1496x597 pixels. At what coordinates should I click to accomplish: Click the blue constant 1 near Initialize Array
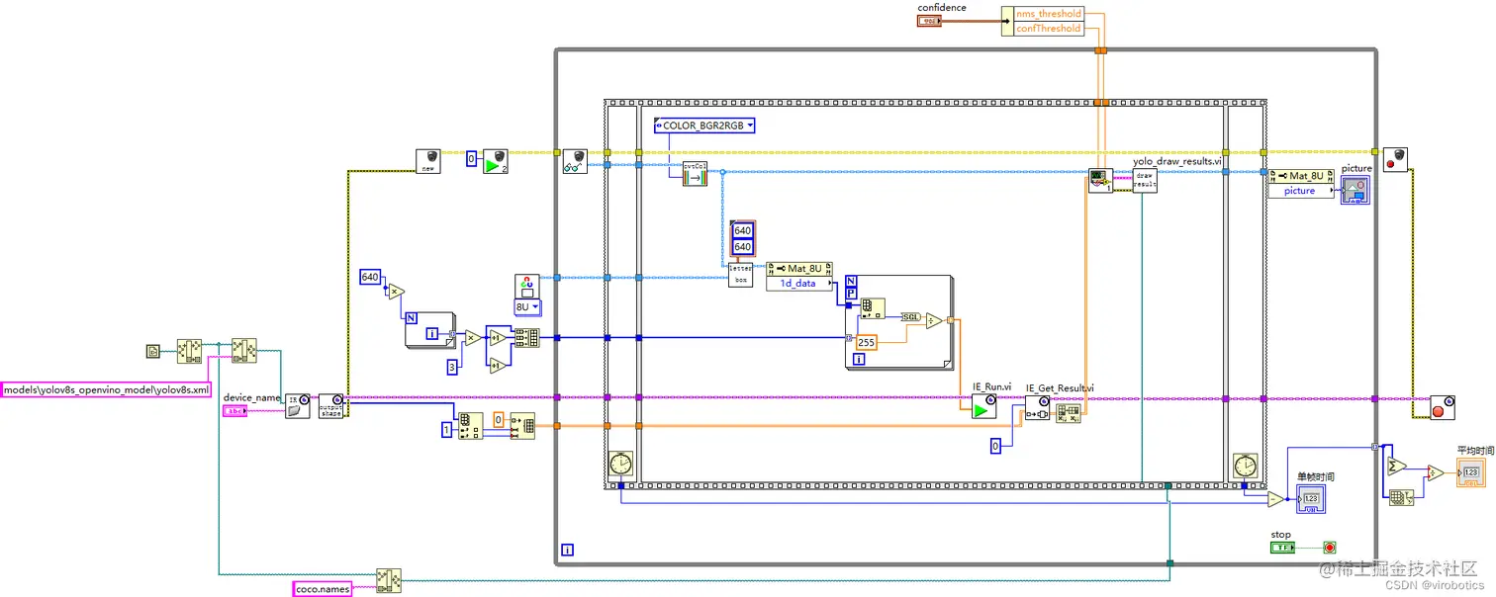(446, 431)
